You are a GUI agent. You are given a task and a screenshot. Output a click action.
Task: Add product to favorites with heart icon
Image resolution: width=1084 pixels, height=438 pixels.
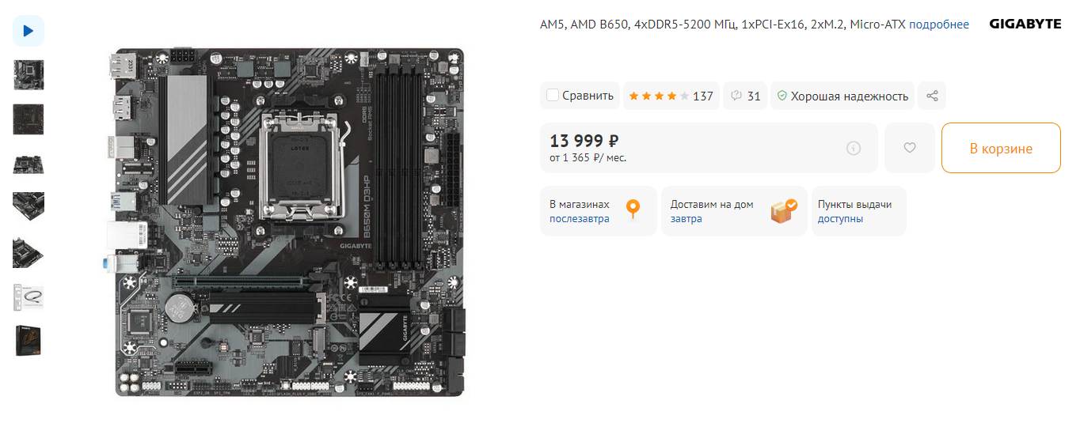click(x=910, y=148)
